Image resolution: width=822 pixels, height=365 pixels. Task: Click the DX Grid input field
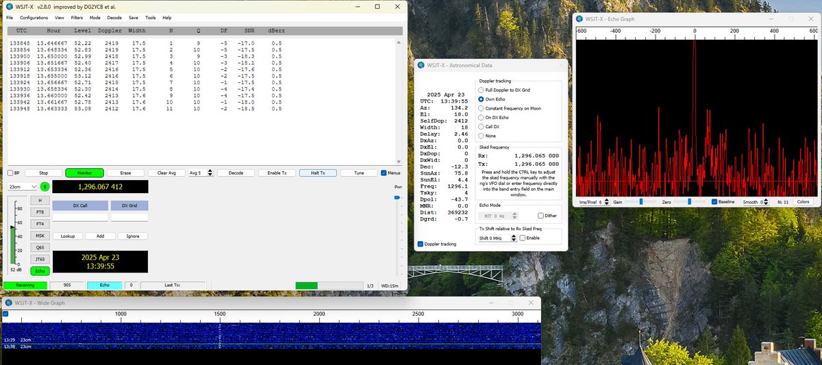129,216
